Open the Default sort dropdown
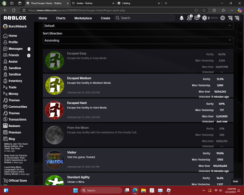The height and width of the screenshot is (195, 244). 138,26
